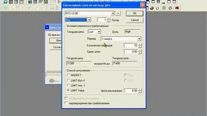Select the MARKET execution option
This screenshot has width=207, height=116.
click(68, 75)
